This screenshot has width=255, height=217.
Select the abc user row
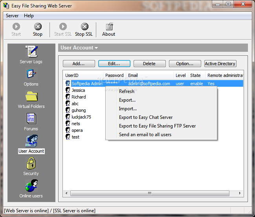tap(75, 104)
